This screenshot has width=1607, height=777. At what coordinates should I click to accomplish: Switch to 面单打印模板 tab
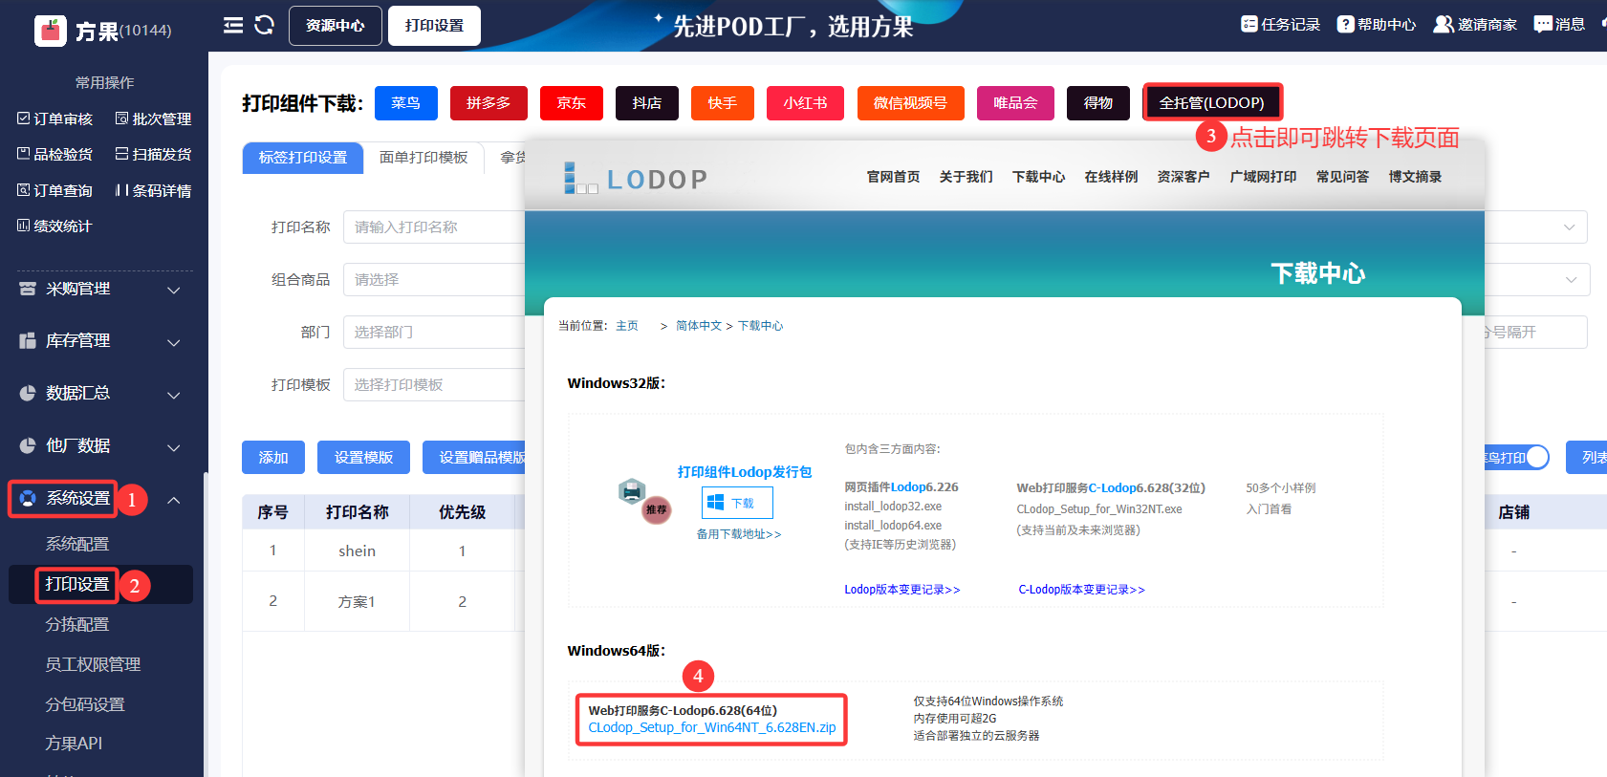tap(423, 158)
